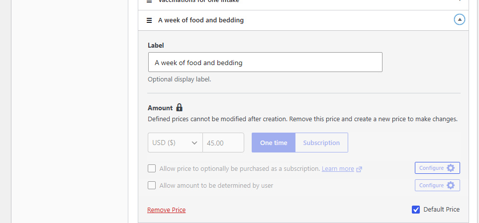Open the USD ($) currency dropdown

(175, 143)
